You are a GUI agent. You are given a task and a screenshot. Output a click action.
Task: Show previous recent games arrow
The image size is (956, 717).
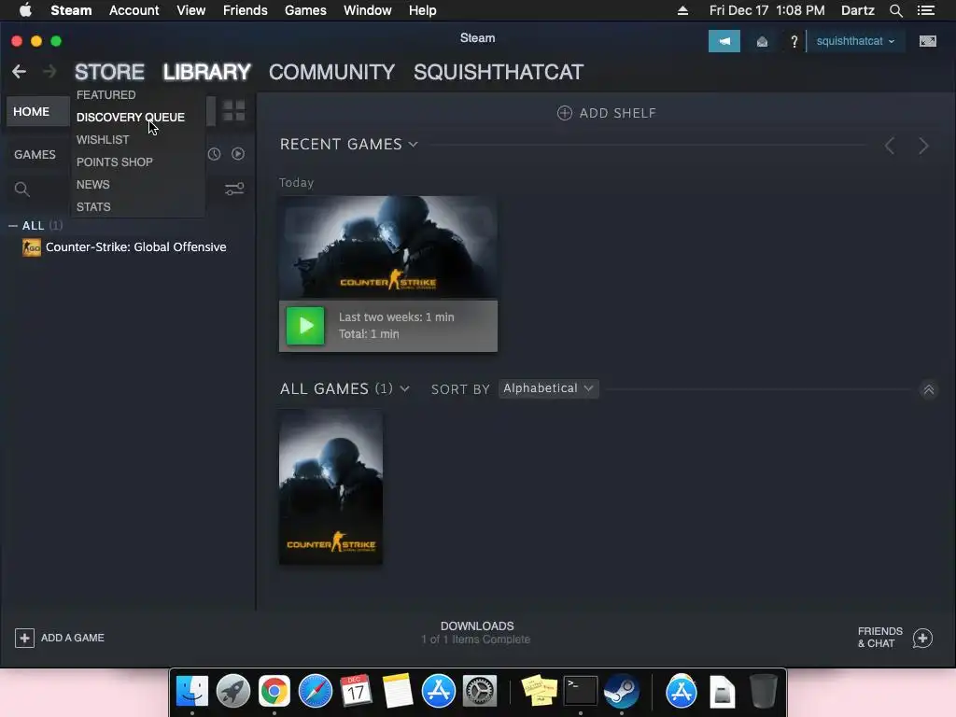tap(890, 146)
